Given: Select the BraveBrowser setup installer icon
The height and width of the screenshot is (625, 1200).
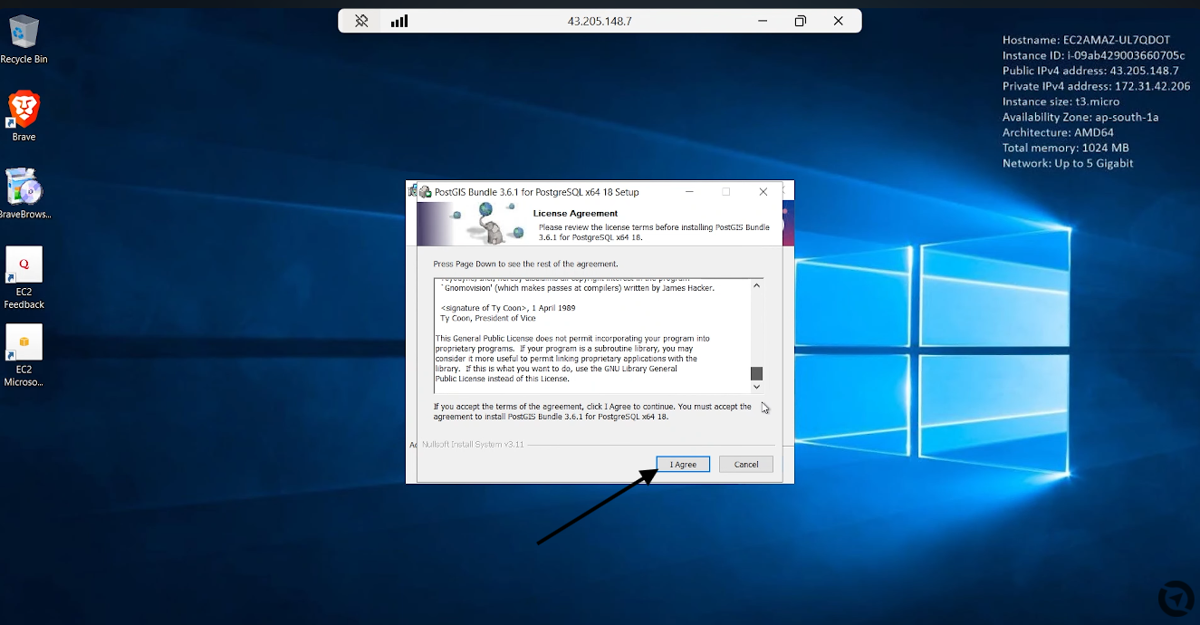Looking at the screenshot, I should pyautogui.click(x=24, y=193).
